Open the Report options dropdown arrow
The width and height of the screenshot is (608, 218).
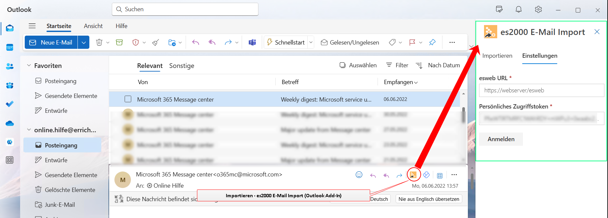tap(144, 43)
